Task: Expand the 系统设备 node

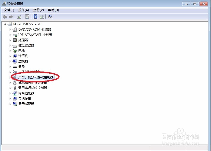Action: tap(10, 99)
